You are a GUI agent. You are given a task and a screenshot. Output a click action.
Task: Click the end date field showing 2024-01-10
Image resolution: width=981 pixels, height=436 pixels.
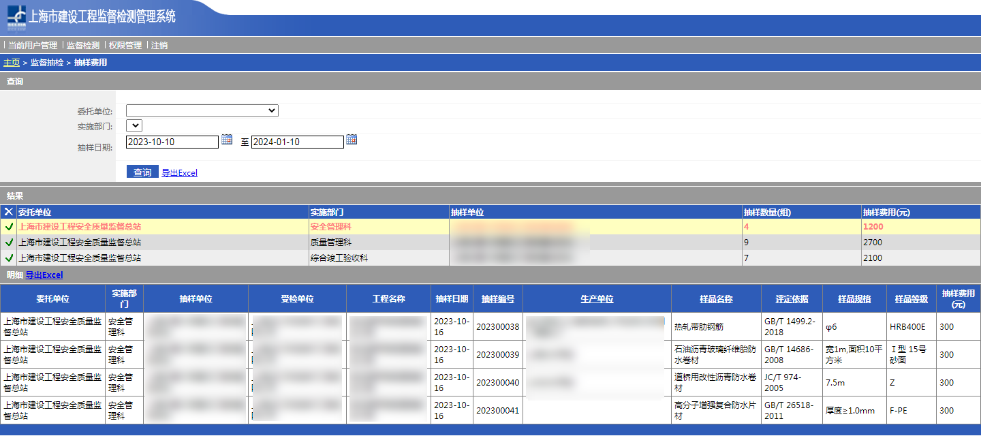pyautogui.click(x=297, y=142)
